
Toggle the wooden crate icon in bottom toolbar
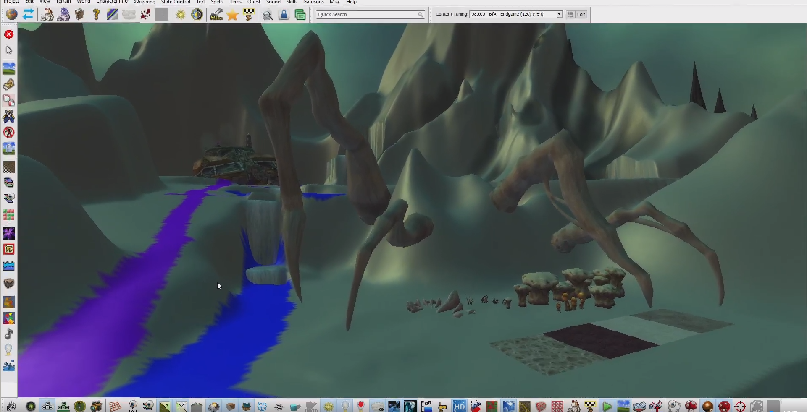click(231, 406)
